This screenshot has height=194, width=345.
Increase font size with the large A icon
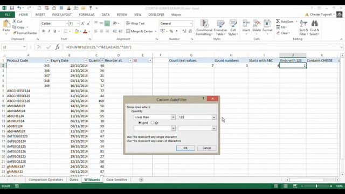tap(83, 23)
